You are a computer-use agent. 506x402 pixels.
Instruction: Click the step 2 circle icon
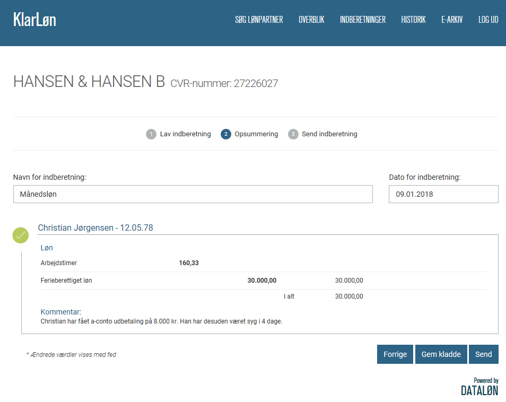[x=226, y=134]
